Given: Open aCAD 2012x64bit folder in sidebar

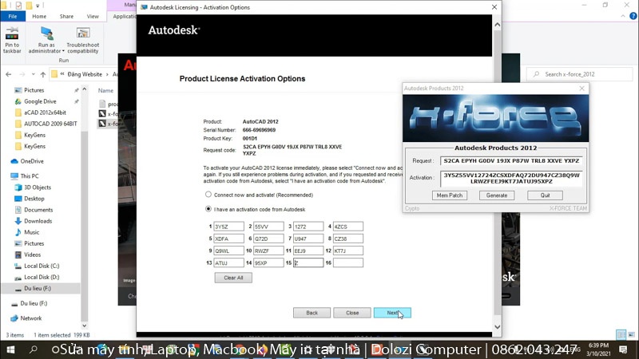Looking at the screenshot, I should tap(45, 112).
